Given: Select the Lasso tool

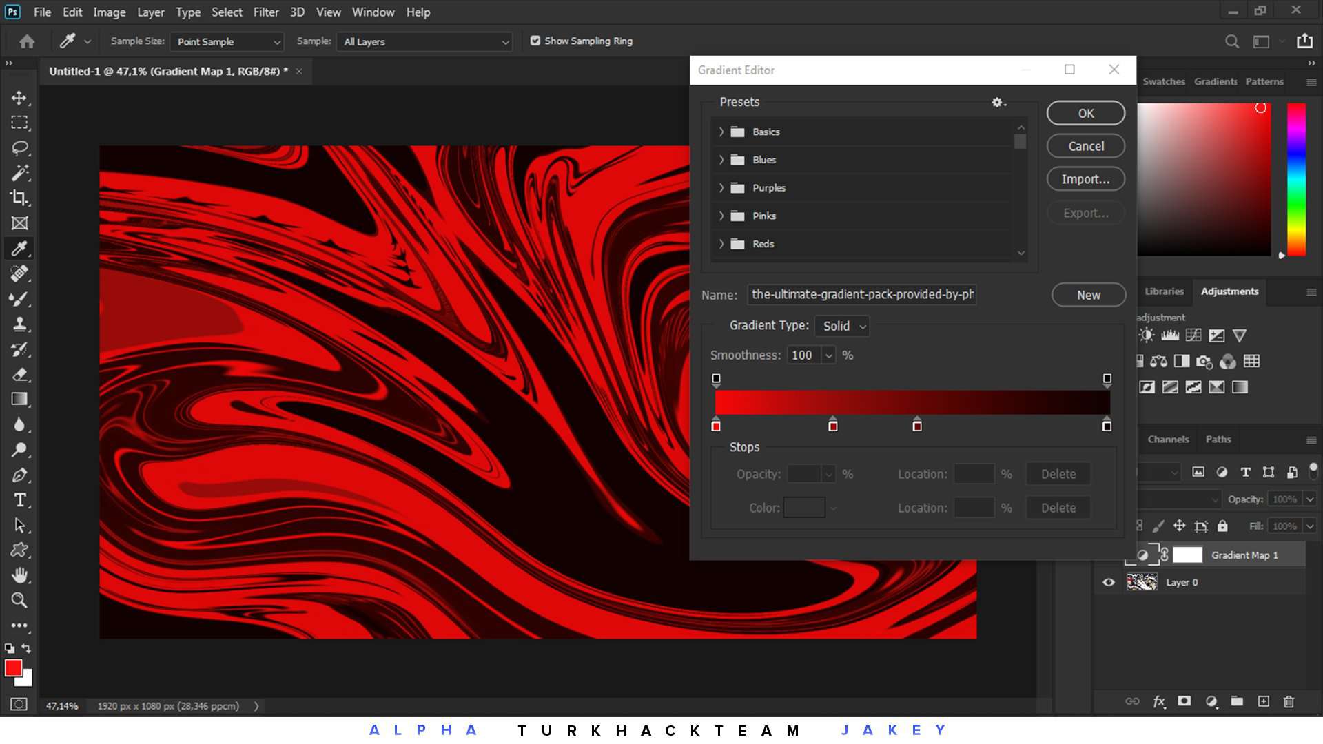Looking at the screenshot, I should point(19,147).
